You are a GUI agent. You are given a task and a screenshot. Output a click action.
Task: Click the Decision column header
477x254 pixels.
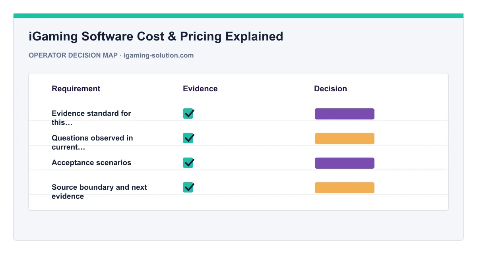pyautogui.click(x=331, y=89)
